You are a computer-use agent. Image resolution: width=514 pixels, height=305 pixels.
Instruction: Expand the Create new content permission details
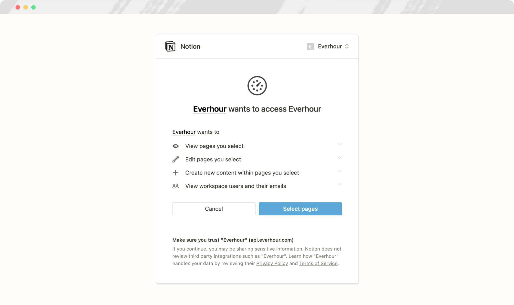coord(340,171)
